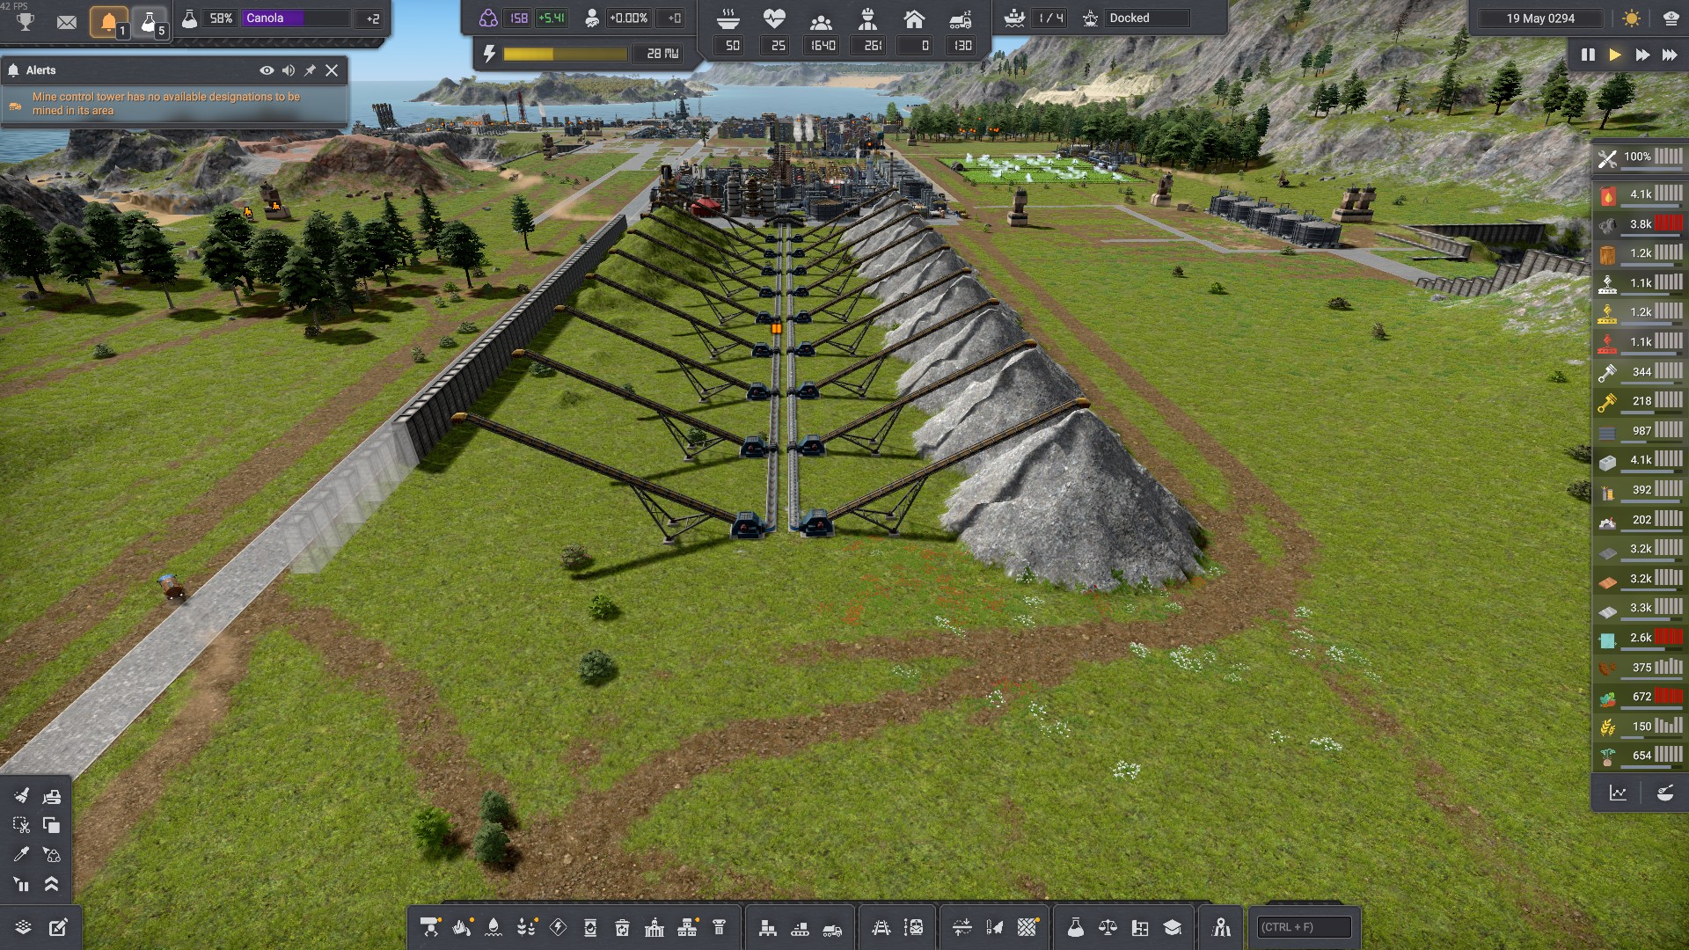Mute alert sounds speaker icon
1689x950 pixels.
click(288, 70)
